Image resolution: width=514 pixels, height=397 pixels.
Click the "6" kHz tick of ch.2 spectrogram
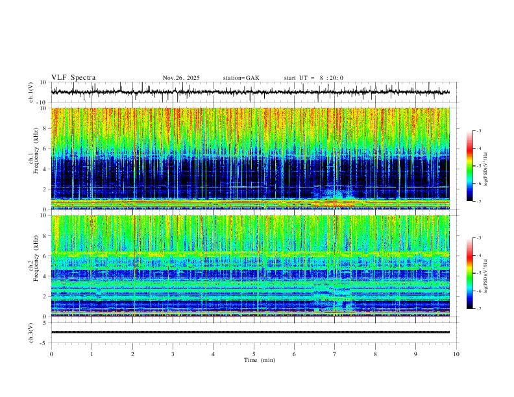[45, 256]
